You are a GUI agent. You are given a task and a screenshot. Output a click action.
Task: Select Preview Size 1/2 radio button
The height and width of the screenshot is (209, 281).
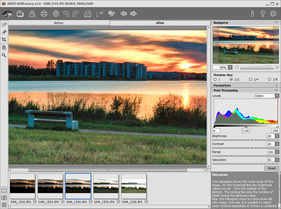pos(231,79)
